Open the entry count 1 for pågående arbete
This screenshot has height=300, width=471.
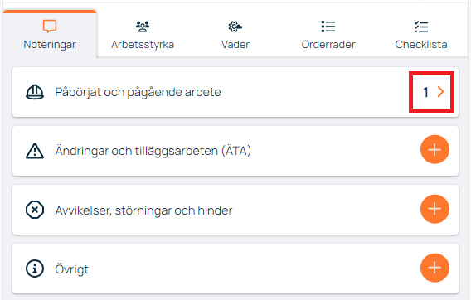(x=425, y=92)
